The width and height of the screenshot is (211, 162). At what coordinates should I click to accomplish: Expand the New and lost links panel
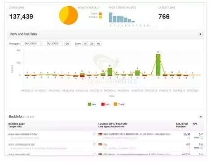(x=200, y=34)
